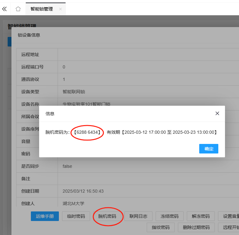Viewport: 239px width, 235px height.
Task: Close the 智能锁管理 tab
Action: (x=60, y=9)
